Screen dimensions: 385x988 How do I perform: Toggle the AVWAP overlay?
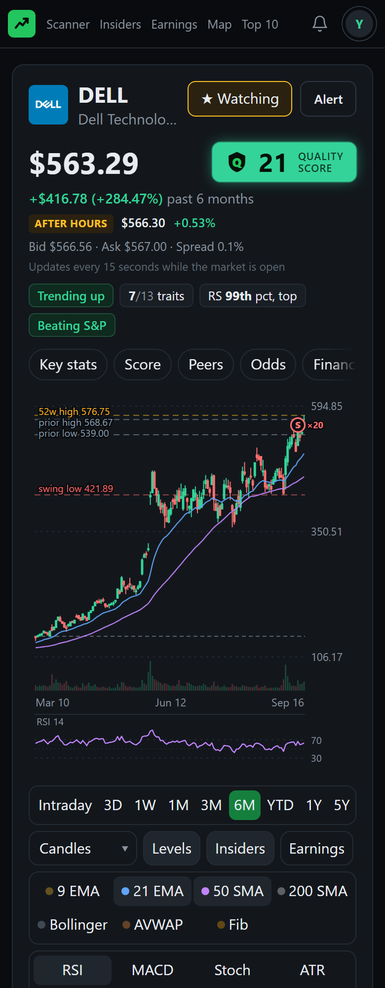(x=153, y=925)
